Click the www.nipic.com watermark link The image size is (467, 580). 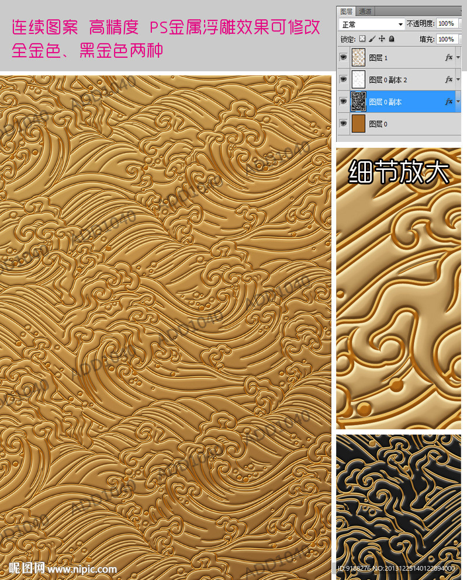(82, 569)
